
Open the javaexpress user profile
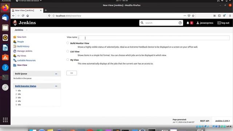click(x=205, y=23)
